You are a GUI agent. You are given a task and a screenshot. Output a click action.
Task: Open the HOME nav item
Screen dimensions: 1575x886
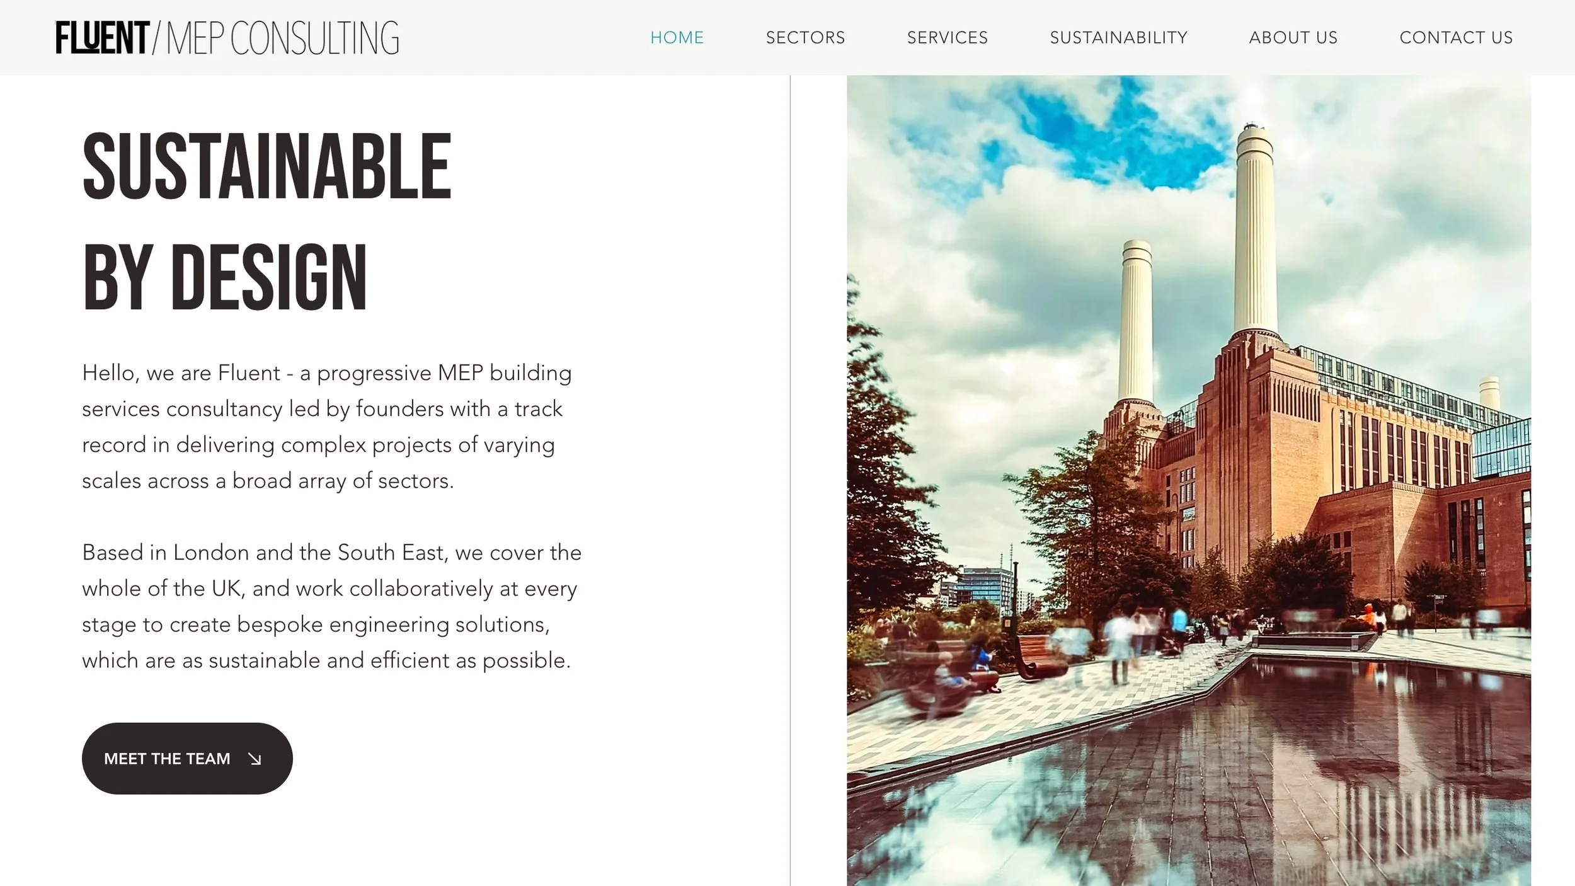(x=677, y=38)
